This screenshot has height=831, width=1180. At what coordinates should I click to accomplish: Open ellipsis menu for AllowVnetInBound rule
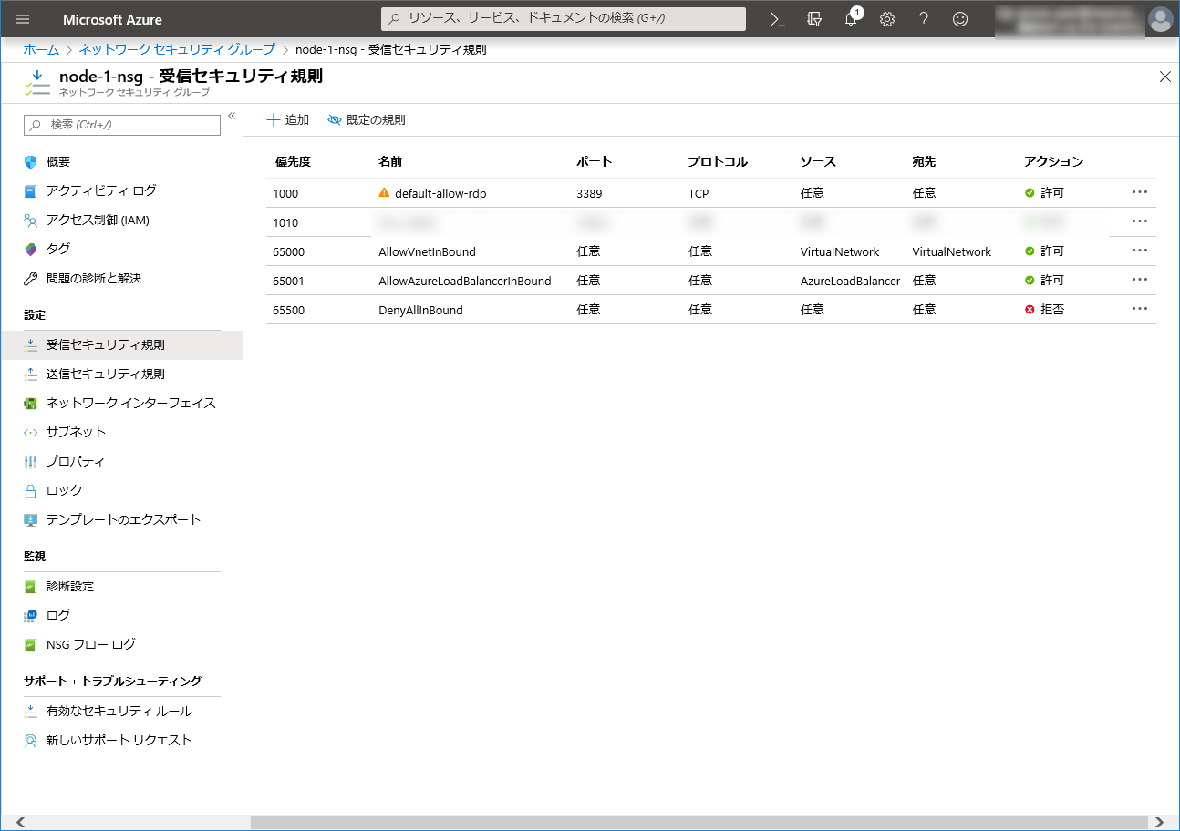[1139, 251]
